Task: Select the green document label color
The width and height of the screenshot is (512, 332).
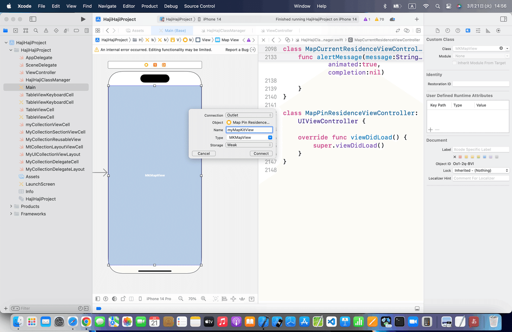Action: coord(479,157)
